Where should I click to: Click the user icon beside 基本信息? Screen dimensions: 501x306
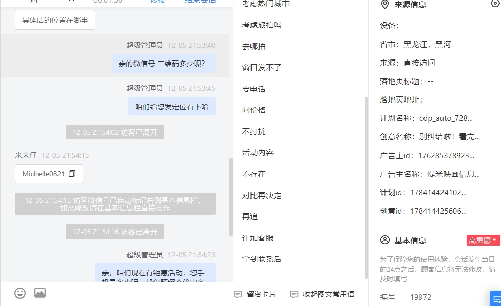[x=385, y=240]
